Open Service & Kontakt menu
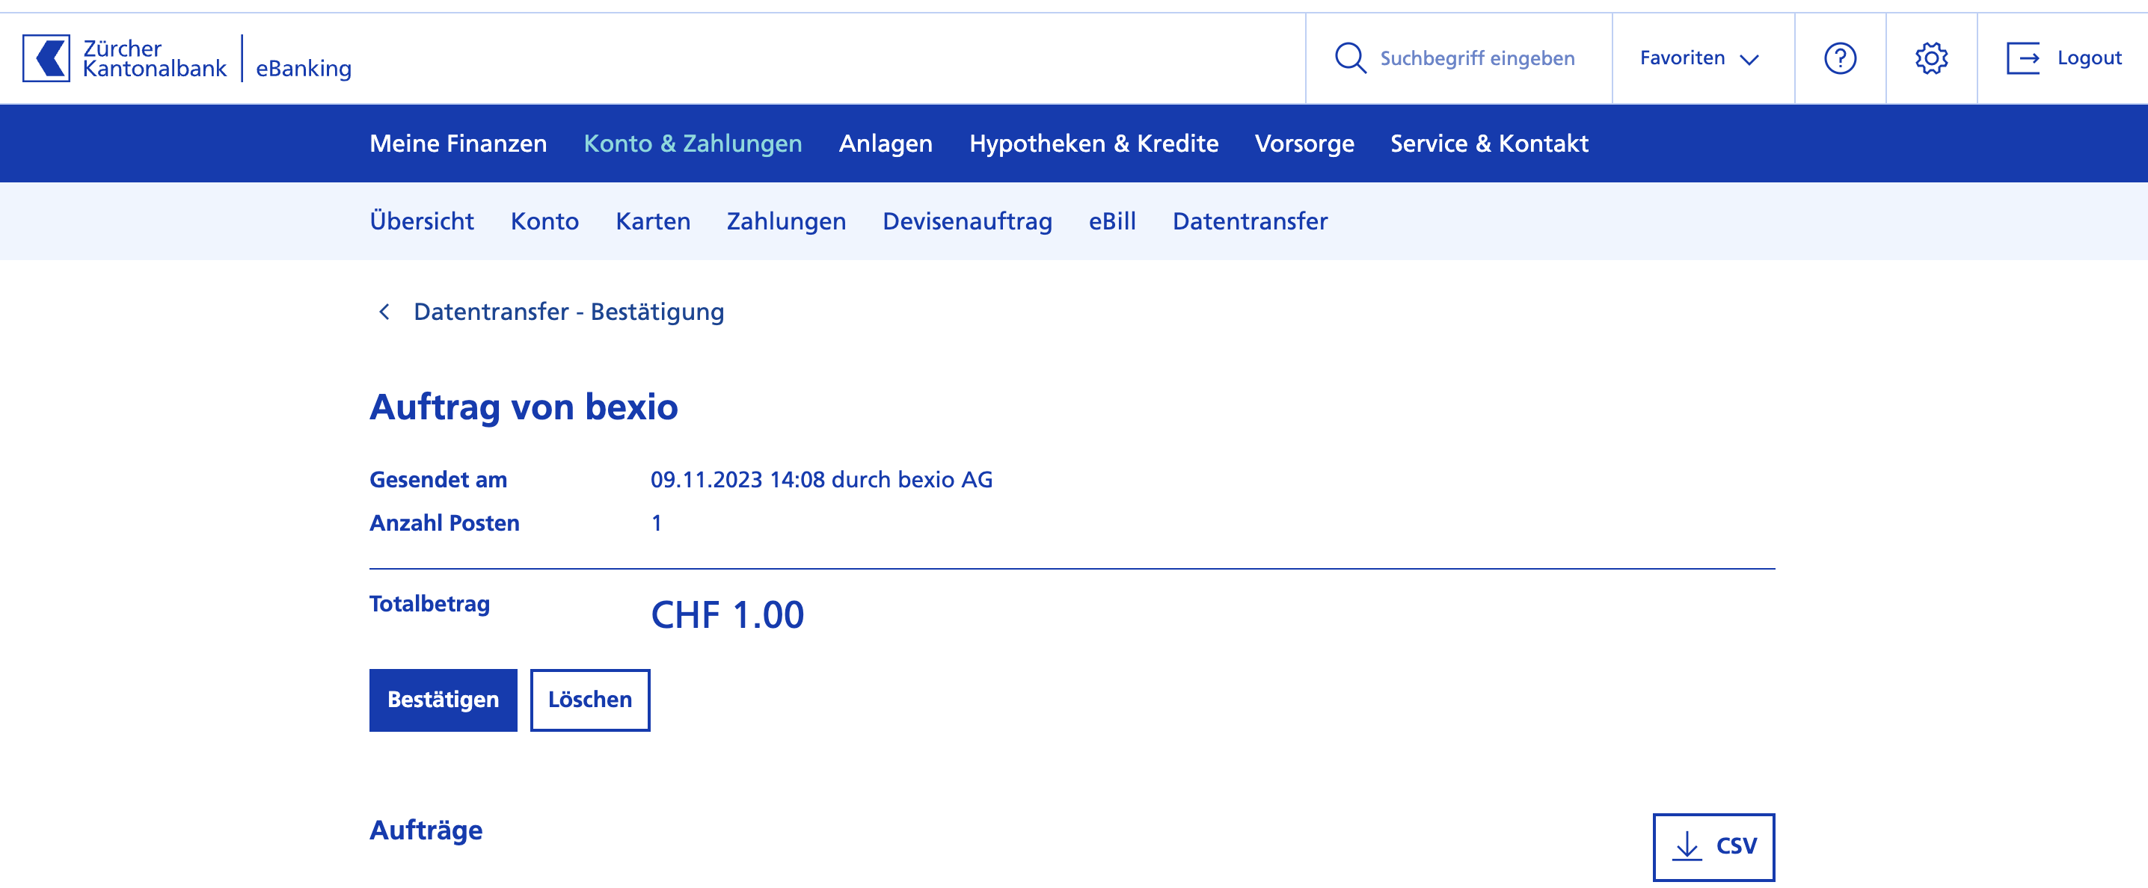Screen dimensions: 2148x888 (1488, 144)
